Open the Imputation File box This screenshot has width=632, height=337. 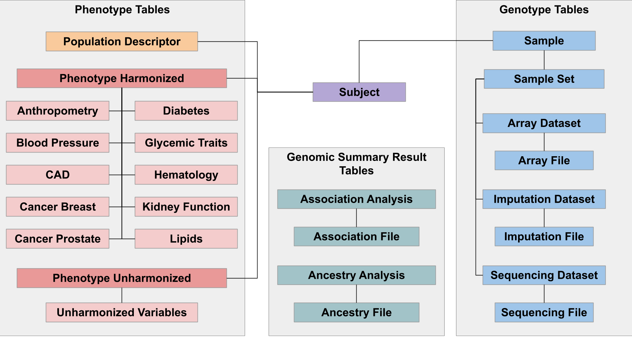(544, 236)
